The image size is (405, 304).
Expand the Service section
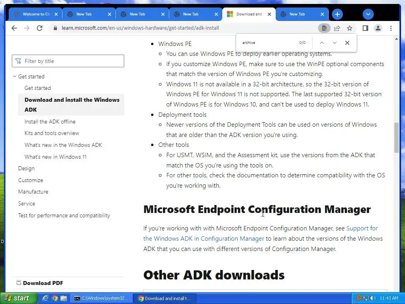[x=26, y=203]
